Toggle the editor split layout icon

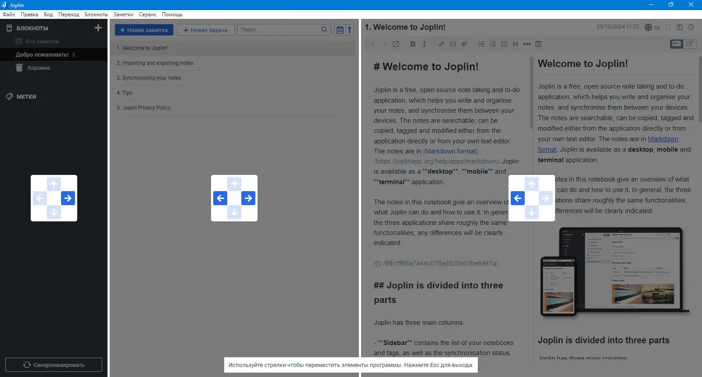[680, 27]
